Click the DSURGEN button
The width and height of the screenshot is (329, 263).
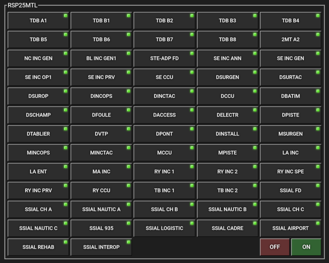tap(227, 77)
